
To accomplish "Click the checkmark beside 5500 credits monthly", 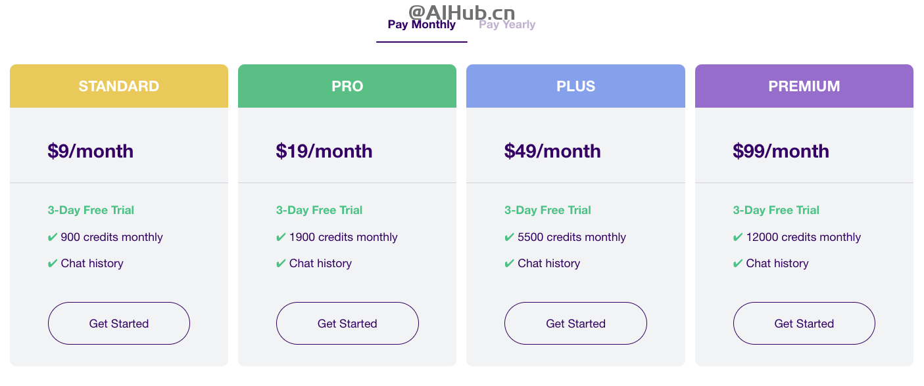I will click(510, 238).
